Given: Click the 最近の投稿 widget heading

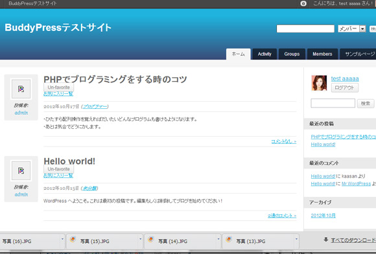Looking at the screenshot, I should point(322,124).
